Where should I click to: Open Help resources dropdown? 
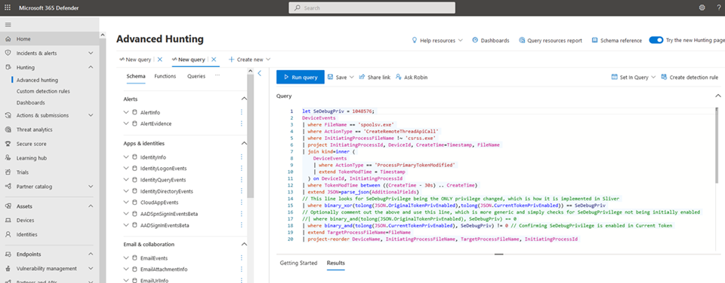pos(437,41)
